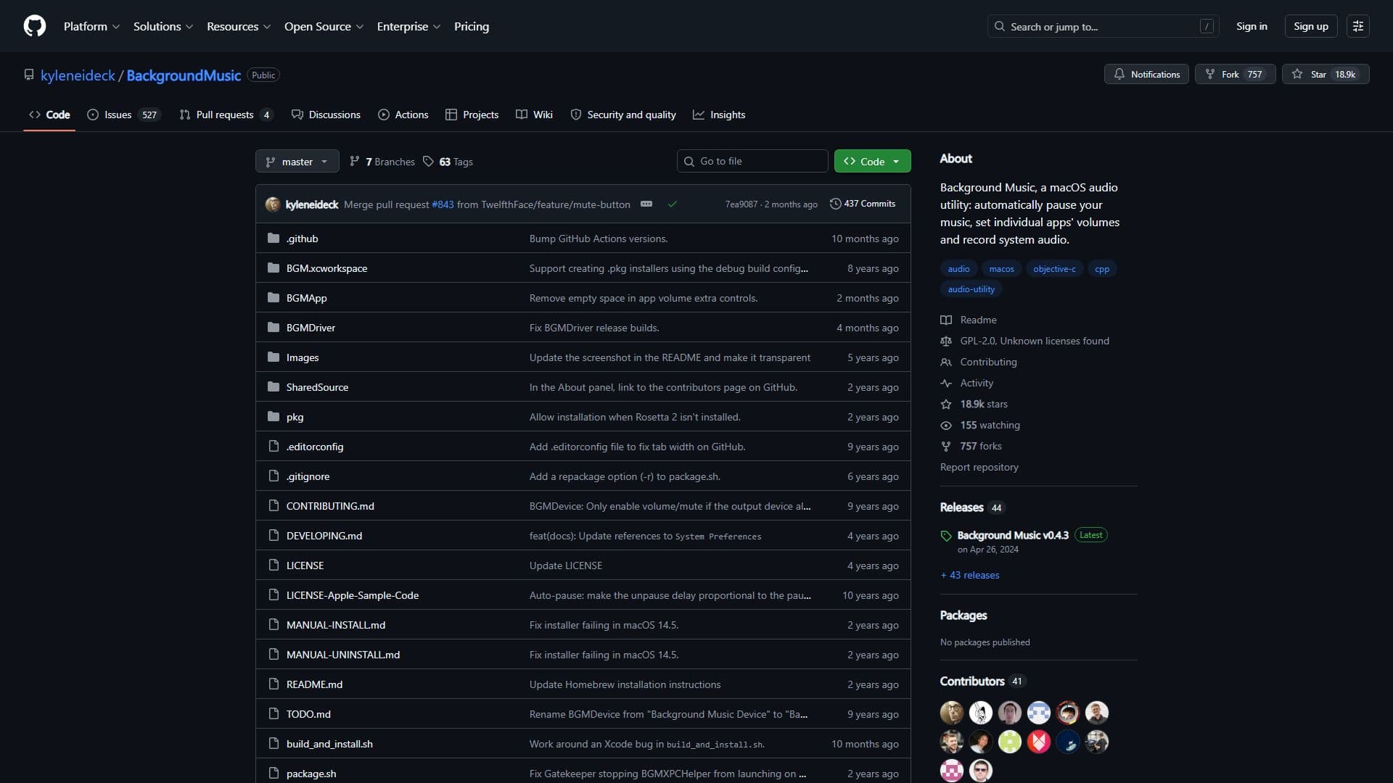The height and width of the screenshot is (783, 1393).
Task: Click the objective-c topic tag
Action: pyautogui.click(x=1054, y=268)
